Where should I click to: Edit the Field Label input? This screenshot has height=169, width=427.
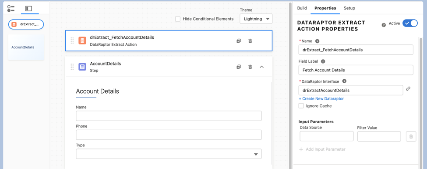(356, 70)
